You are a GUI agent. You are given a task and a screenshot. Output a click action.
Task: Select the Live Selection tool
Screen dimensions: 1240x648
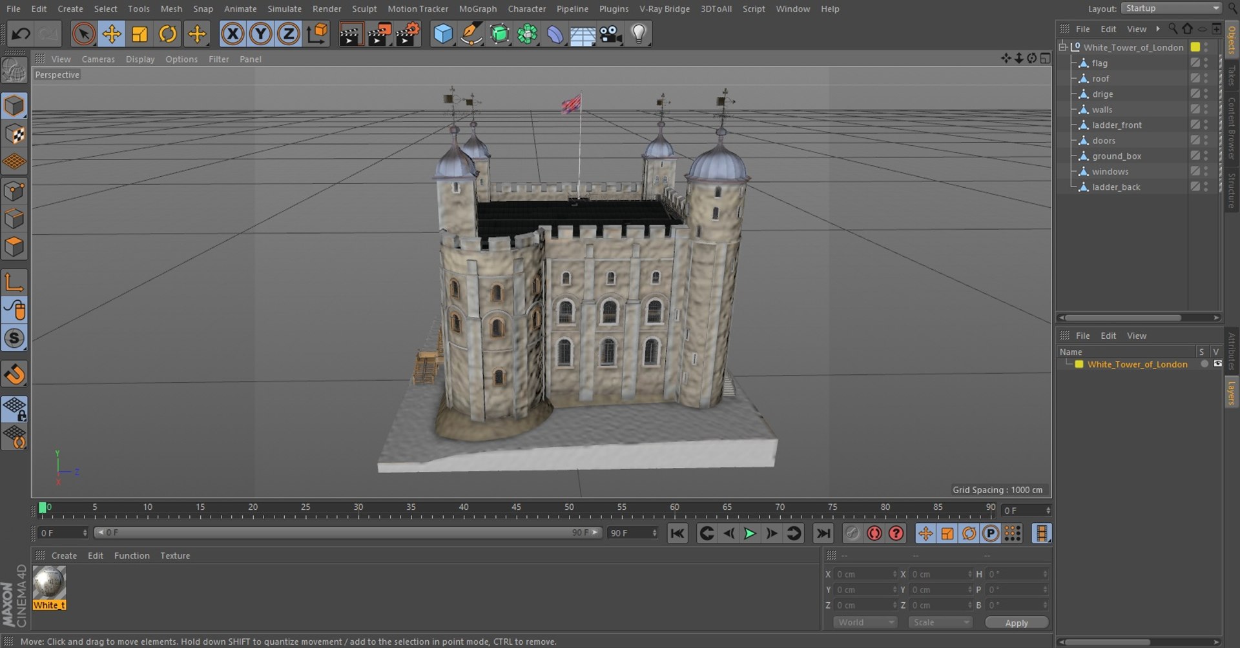coord(83,34)
